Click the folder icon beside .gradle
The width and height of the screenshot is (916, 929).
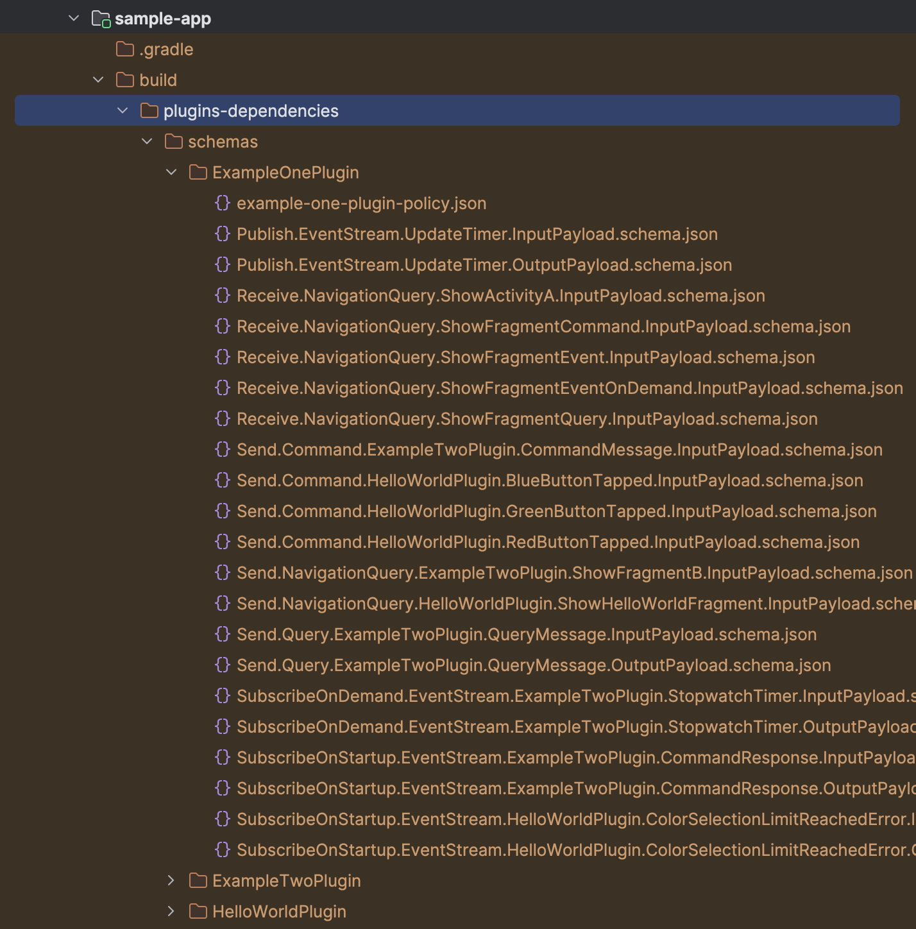tap(124, 49)
